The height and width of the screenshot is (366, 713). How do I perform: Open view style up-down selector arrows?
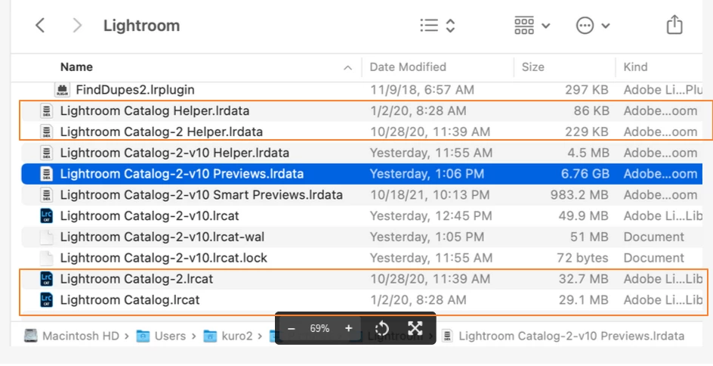(450, 26)
